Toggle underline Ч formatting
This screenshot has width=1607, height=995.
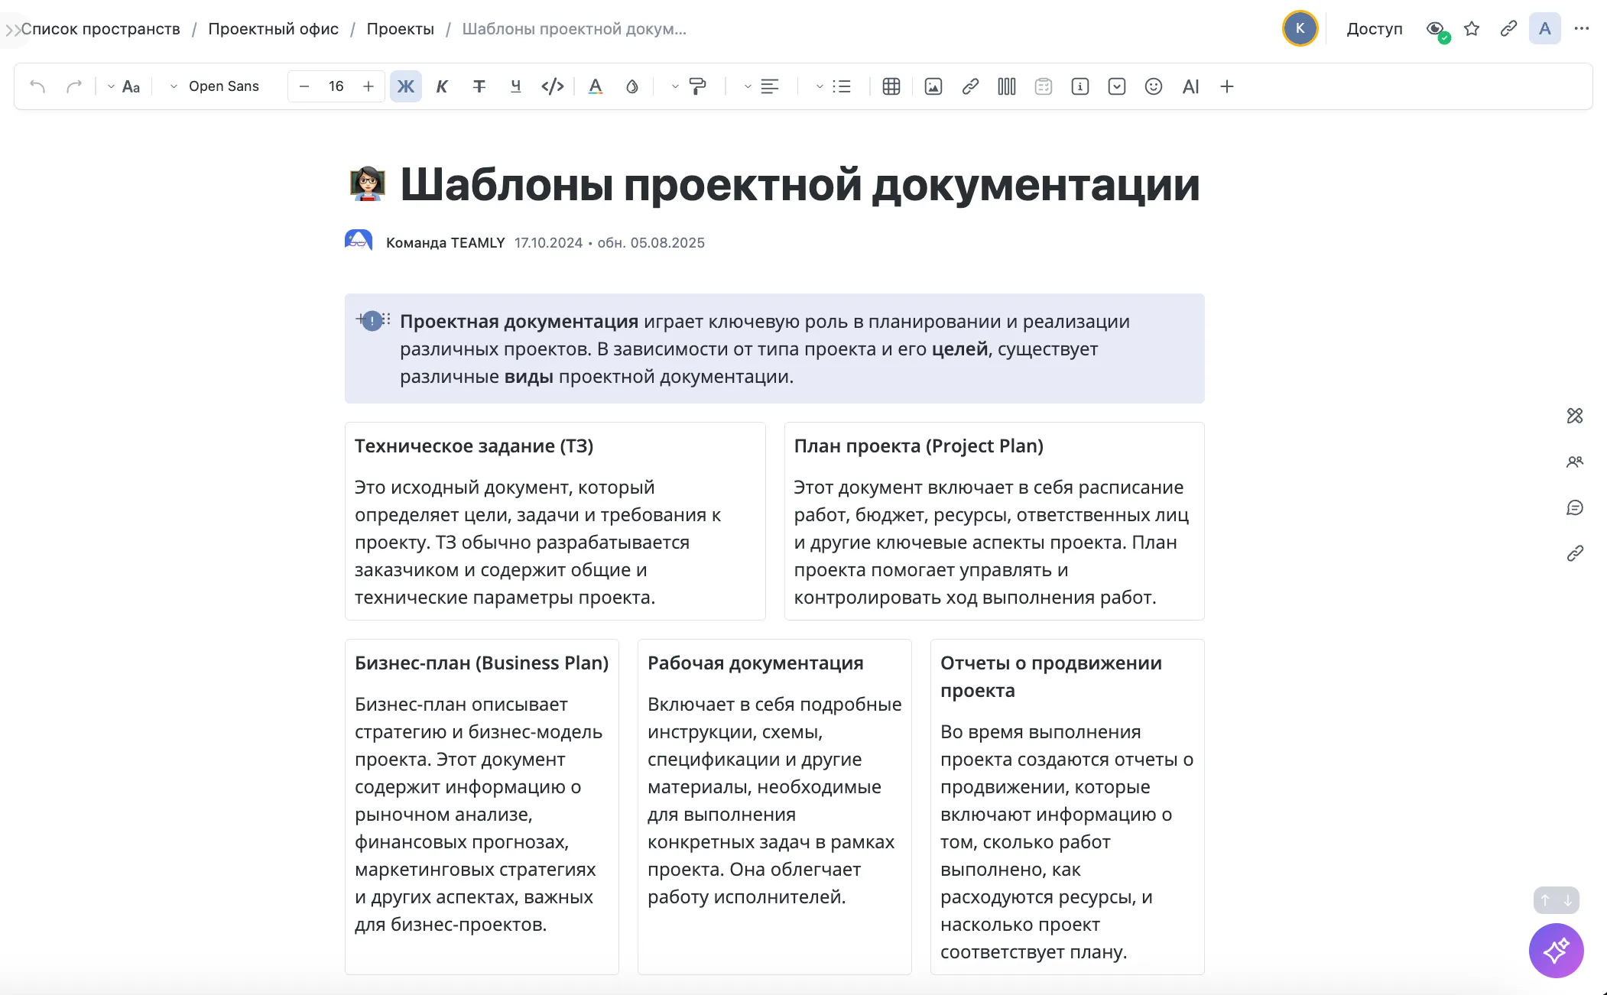pyautogui.click(x=516, y=86)
